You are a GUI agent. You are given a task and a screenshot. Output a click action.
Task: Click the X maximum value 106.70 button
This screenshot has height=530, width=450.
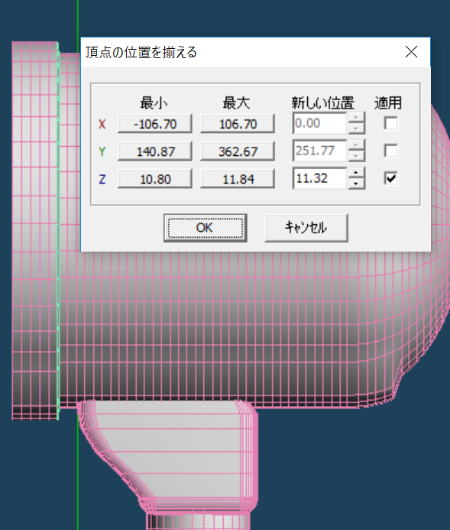pyautogui.click(x=238, y=124)
